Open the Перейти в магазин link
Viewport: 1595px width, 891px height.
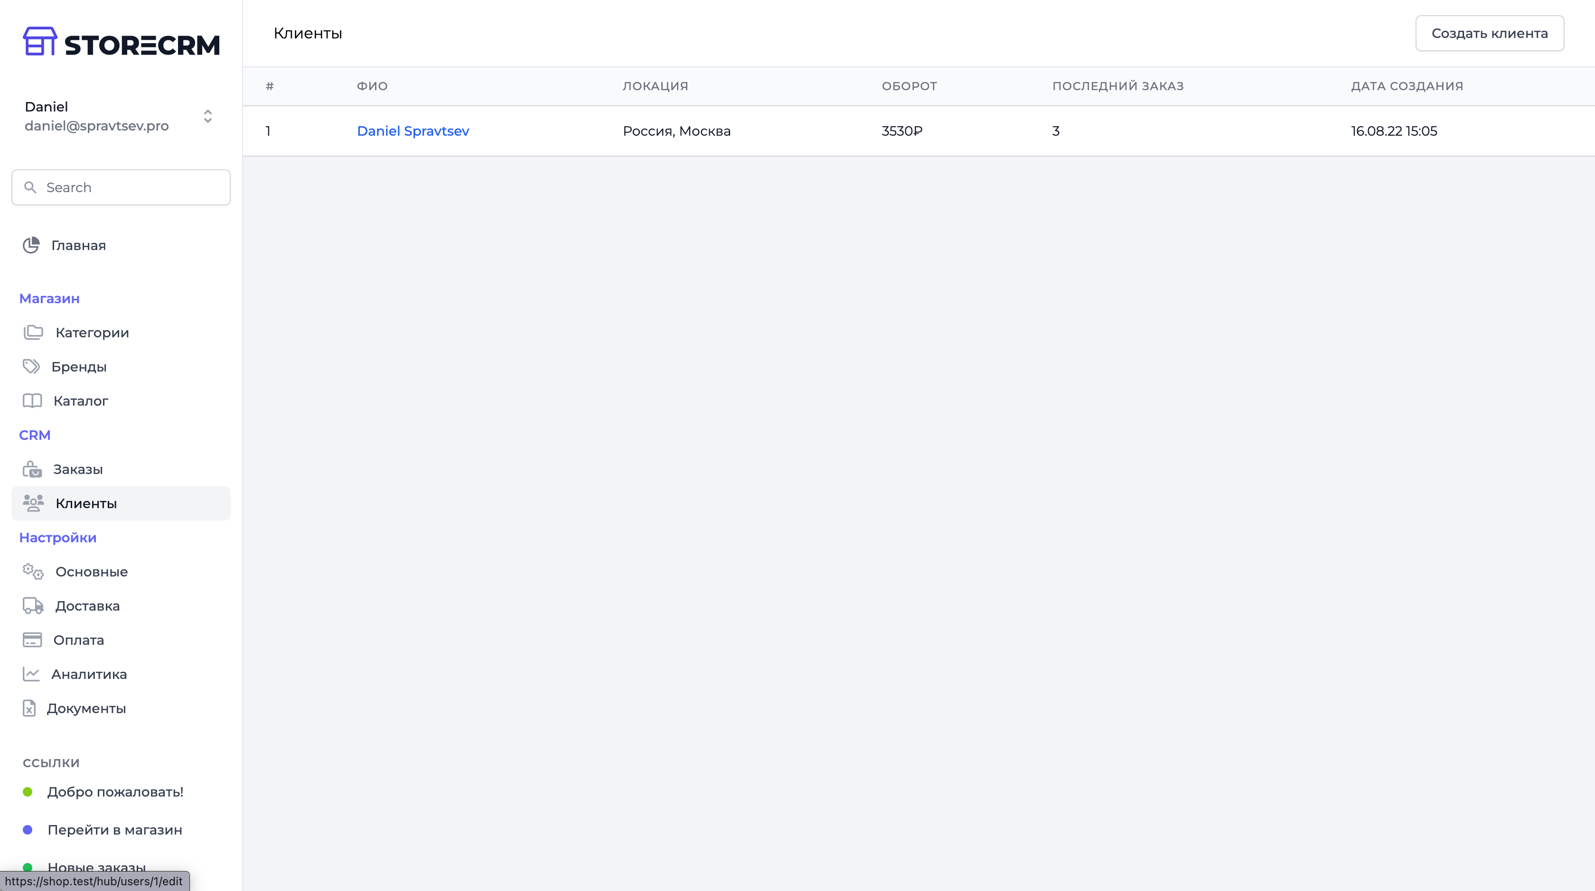(x=115, y=830)
